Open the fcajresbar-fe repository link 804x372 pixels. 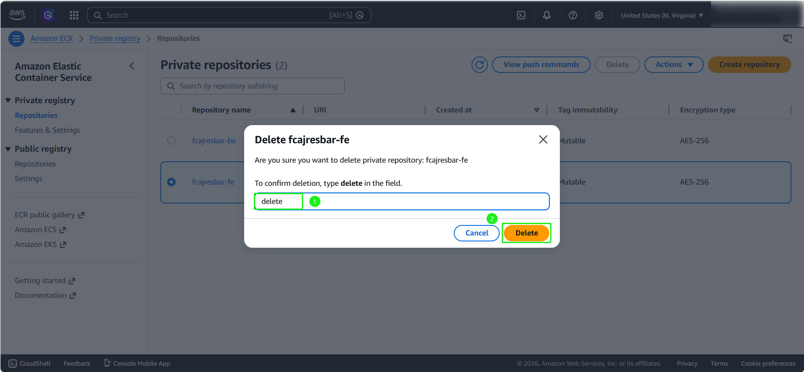point(213,182)
